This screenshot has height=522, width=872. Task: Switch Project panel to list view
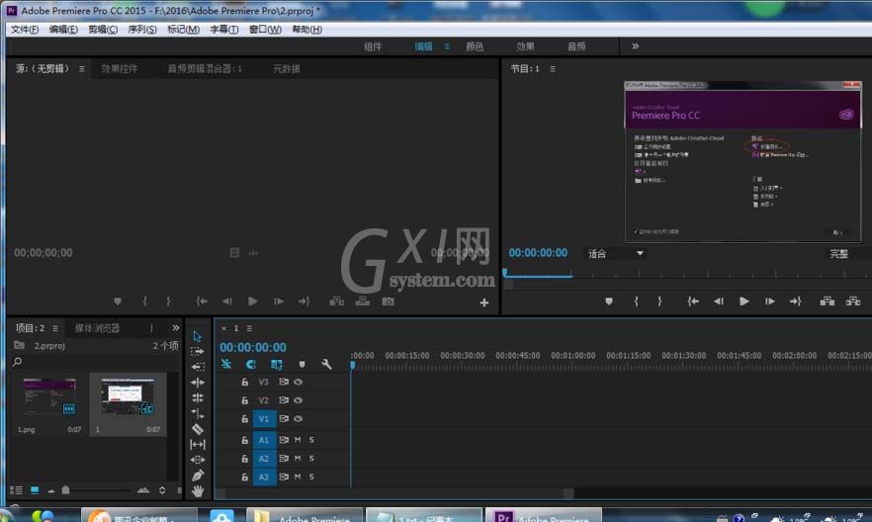click(16, 490)
